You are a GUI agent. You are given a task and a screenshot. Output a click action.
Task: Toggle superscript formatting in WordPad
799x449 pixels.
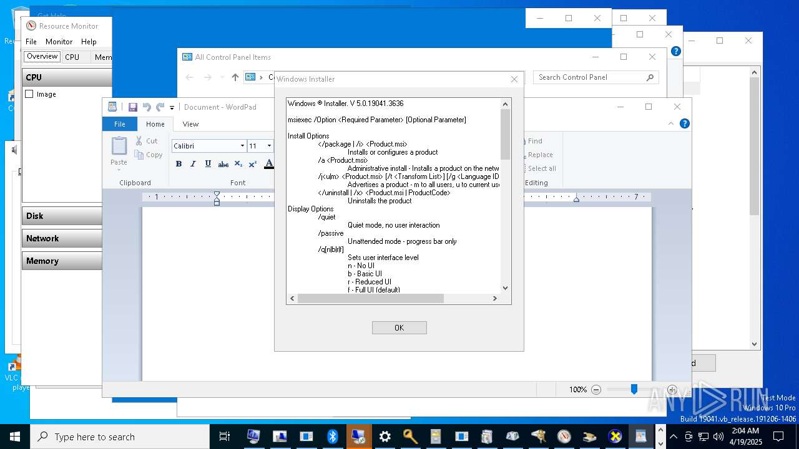tap(252, 164)
